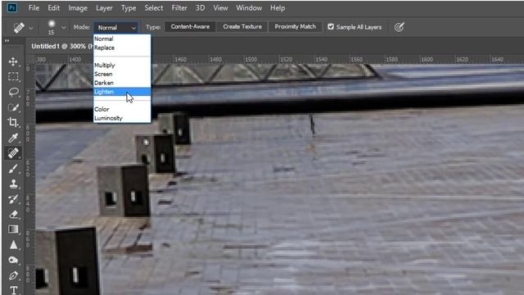Screen dimensions: 524x295
Task: Choose Luminosity from the mode list
Action: pyautogui.click(x=122, y=118)
